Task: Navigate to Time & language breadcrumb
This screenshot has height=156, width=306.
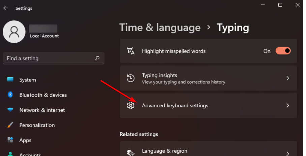Action: pos(160,28)
